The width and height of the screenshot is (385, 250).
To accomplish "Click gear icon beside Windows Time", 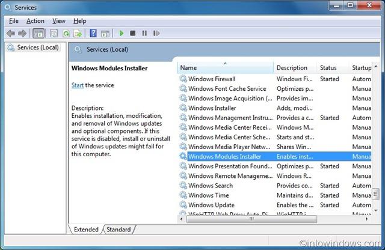I will (183, 195).
